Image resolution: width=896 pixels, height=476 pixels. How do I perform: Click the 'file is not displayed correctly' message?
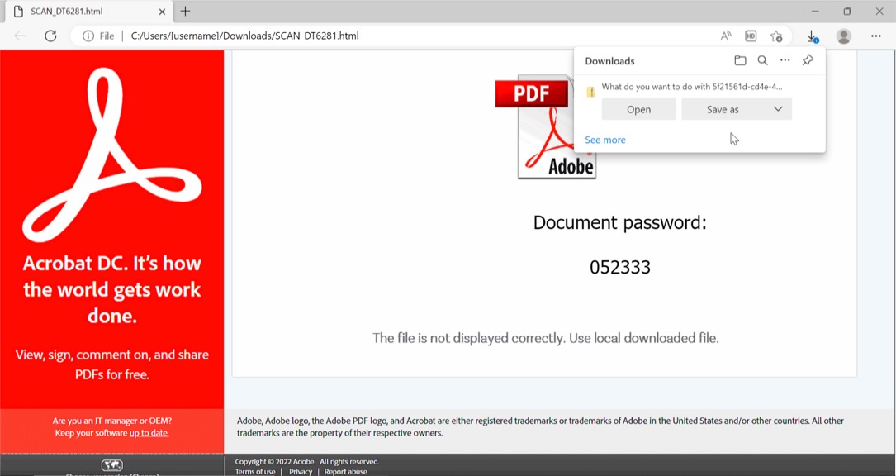(x=546, y=338)
